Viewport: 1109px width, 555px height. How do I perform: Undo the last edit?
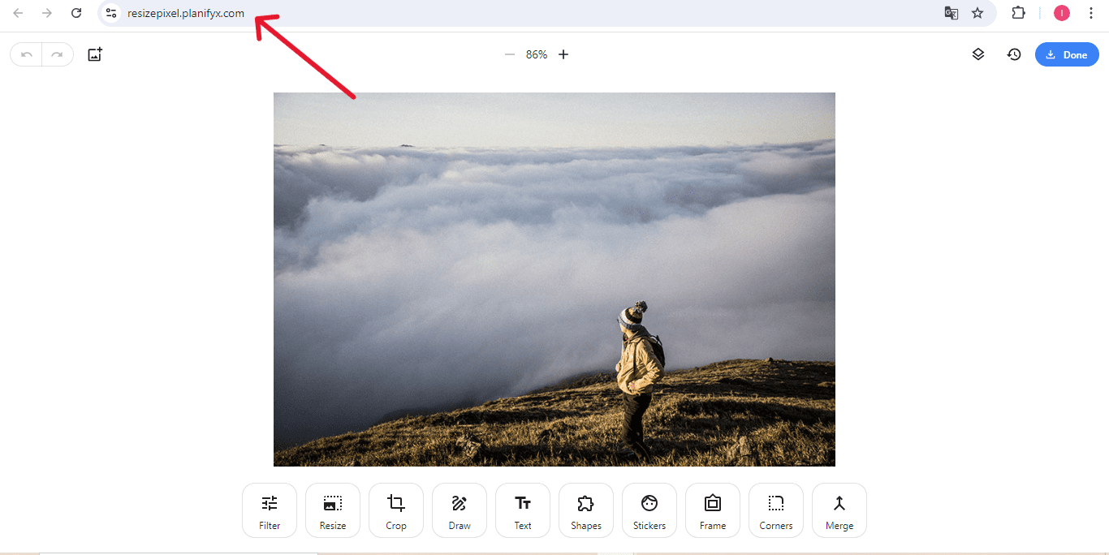27,54
